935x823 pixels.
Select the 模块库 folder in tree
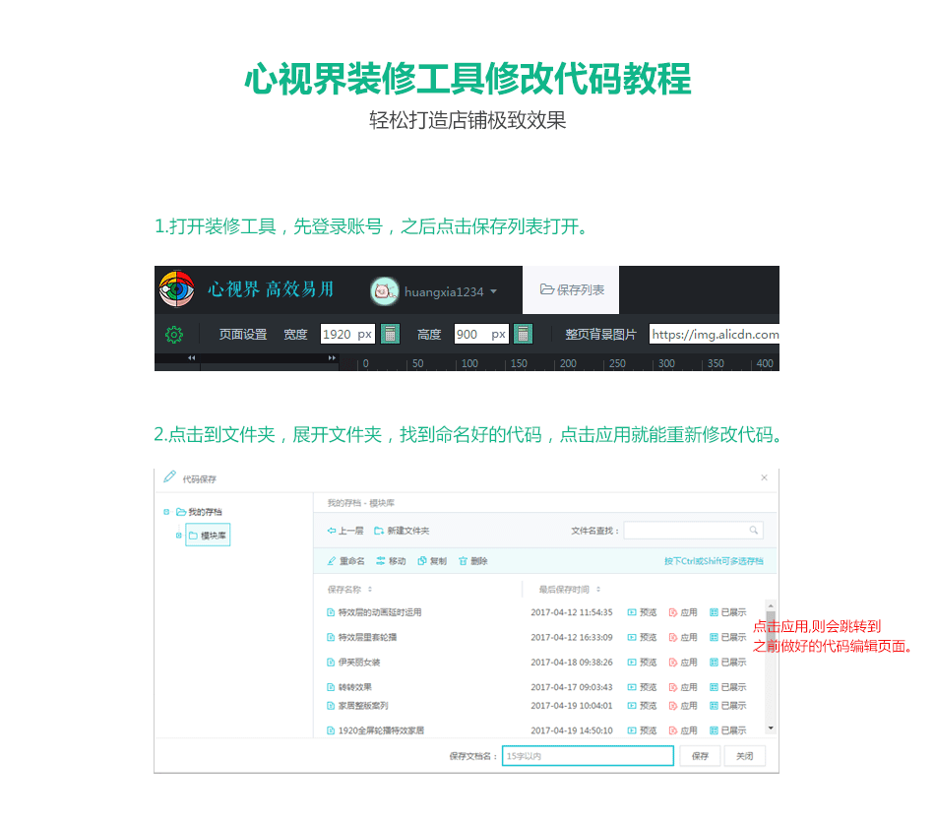(208, 536)
